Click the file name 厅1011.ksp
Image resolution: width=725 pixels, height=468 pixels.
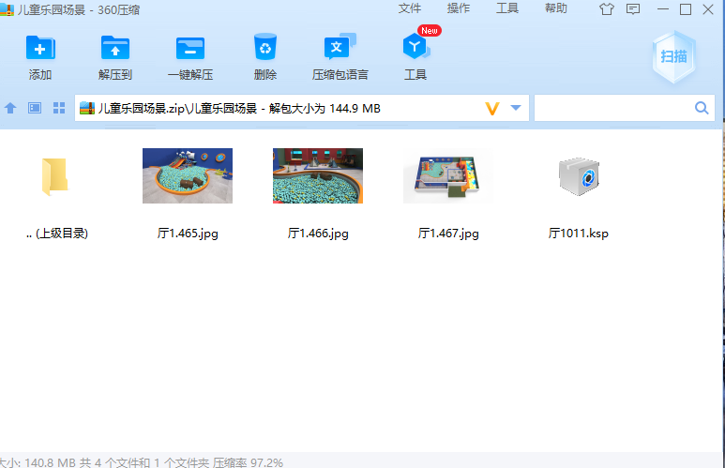coord(579,234)
